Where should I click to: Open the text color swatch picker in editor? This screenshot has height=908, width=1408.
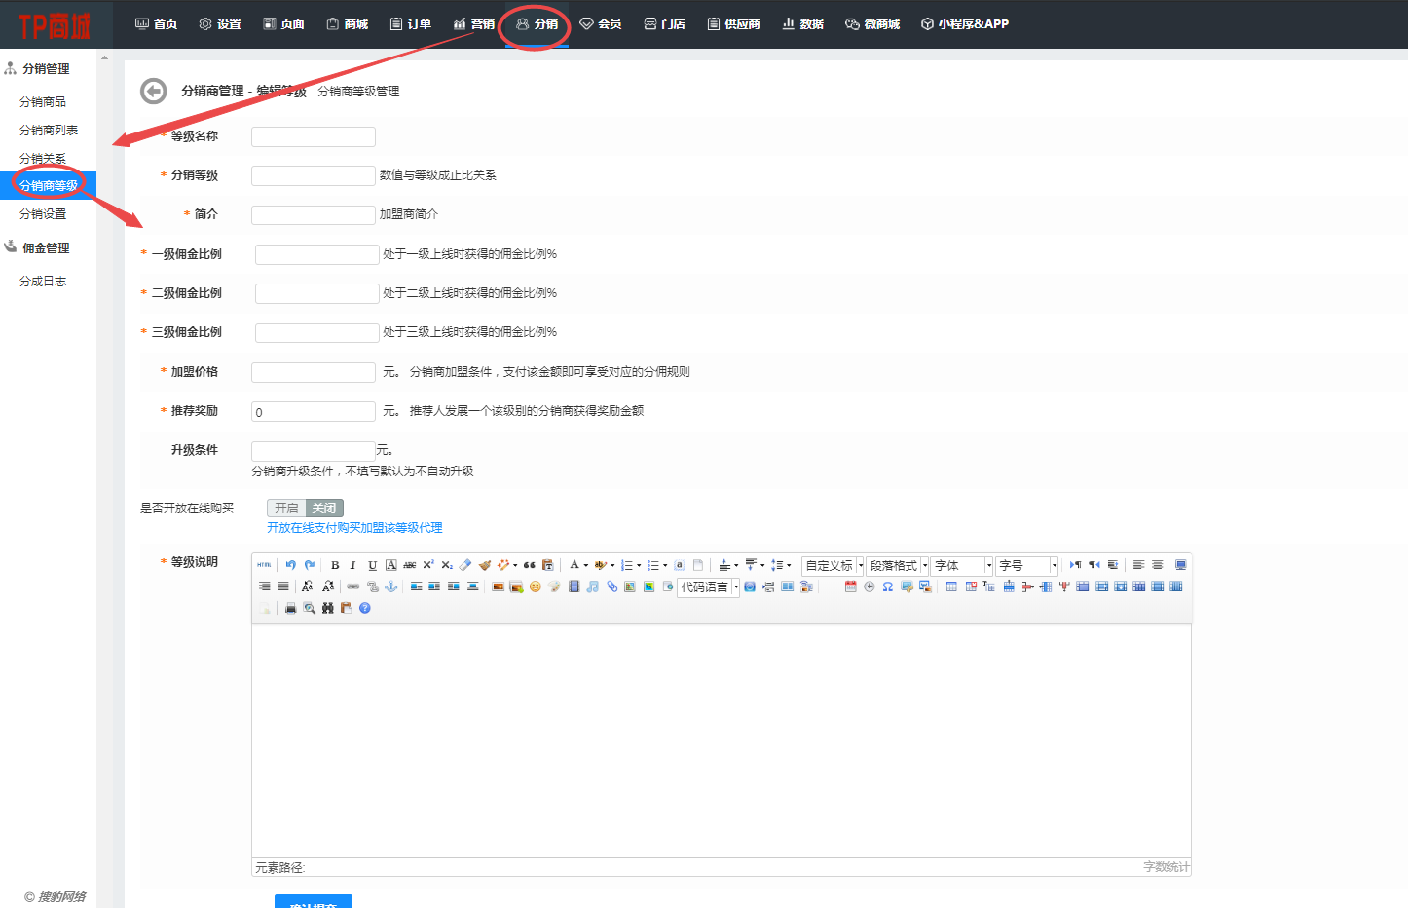585,564
